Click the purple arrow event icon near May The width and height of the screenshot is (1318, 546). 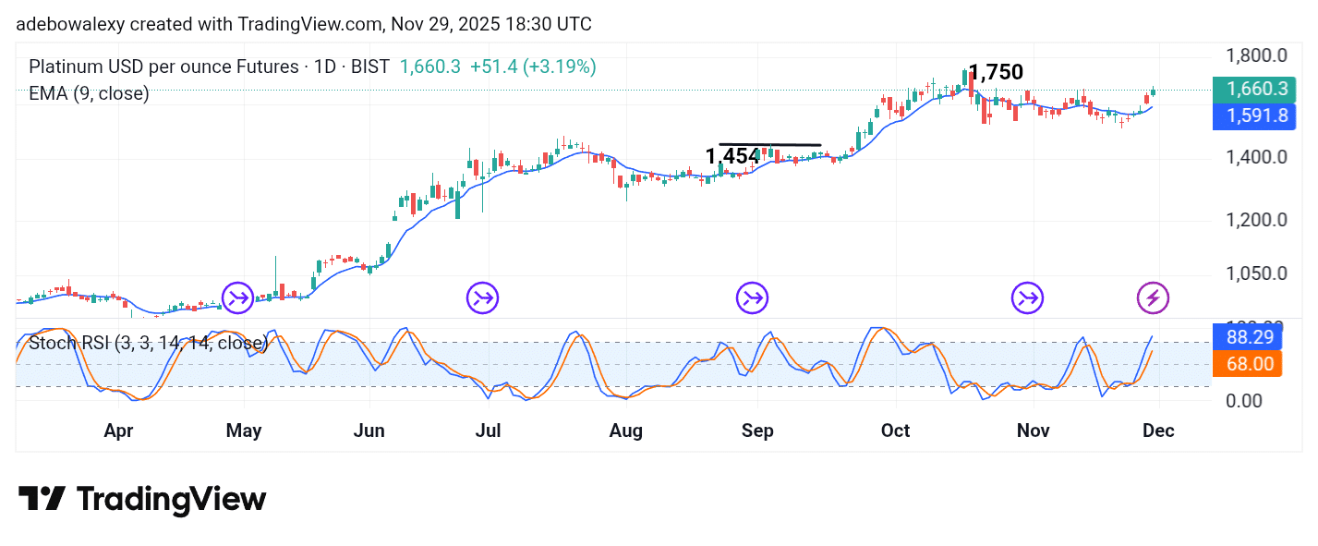[237, 297]
